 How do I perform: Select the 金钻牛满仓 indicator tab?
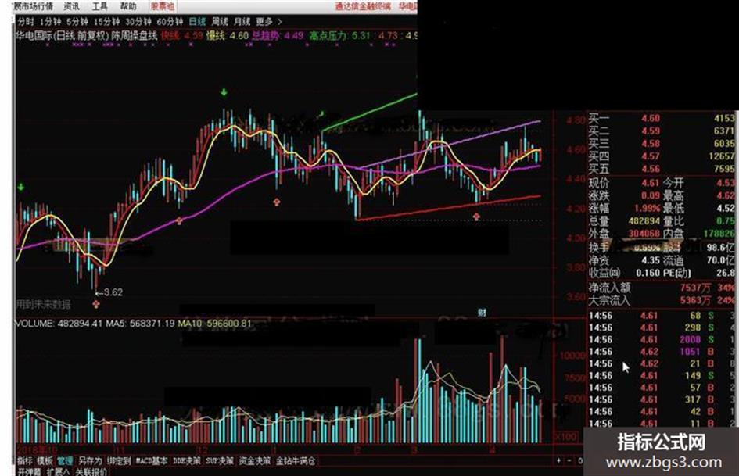point(296,461)
